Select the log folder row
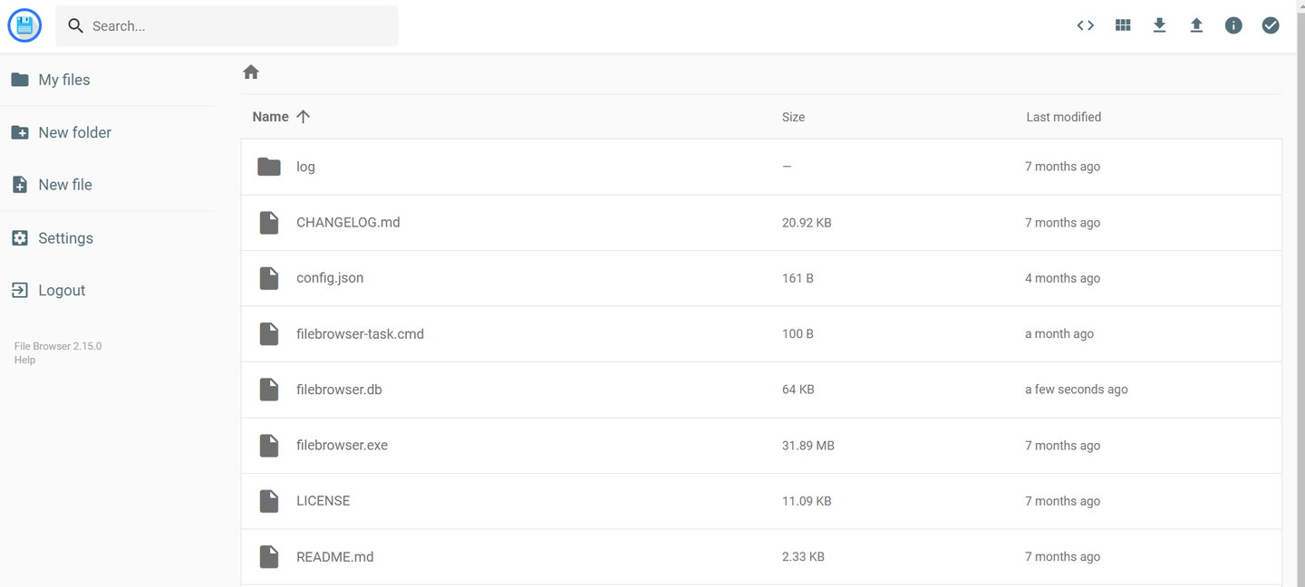Image resolution: width=1305 pixels, height=587 pixels. pos(305,167)
